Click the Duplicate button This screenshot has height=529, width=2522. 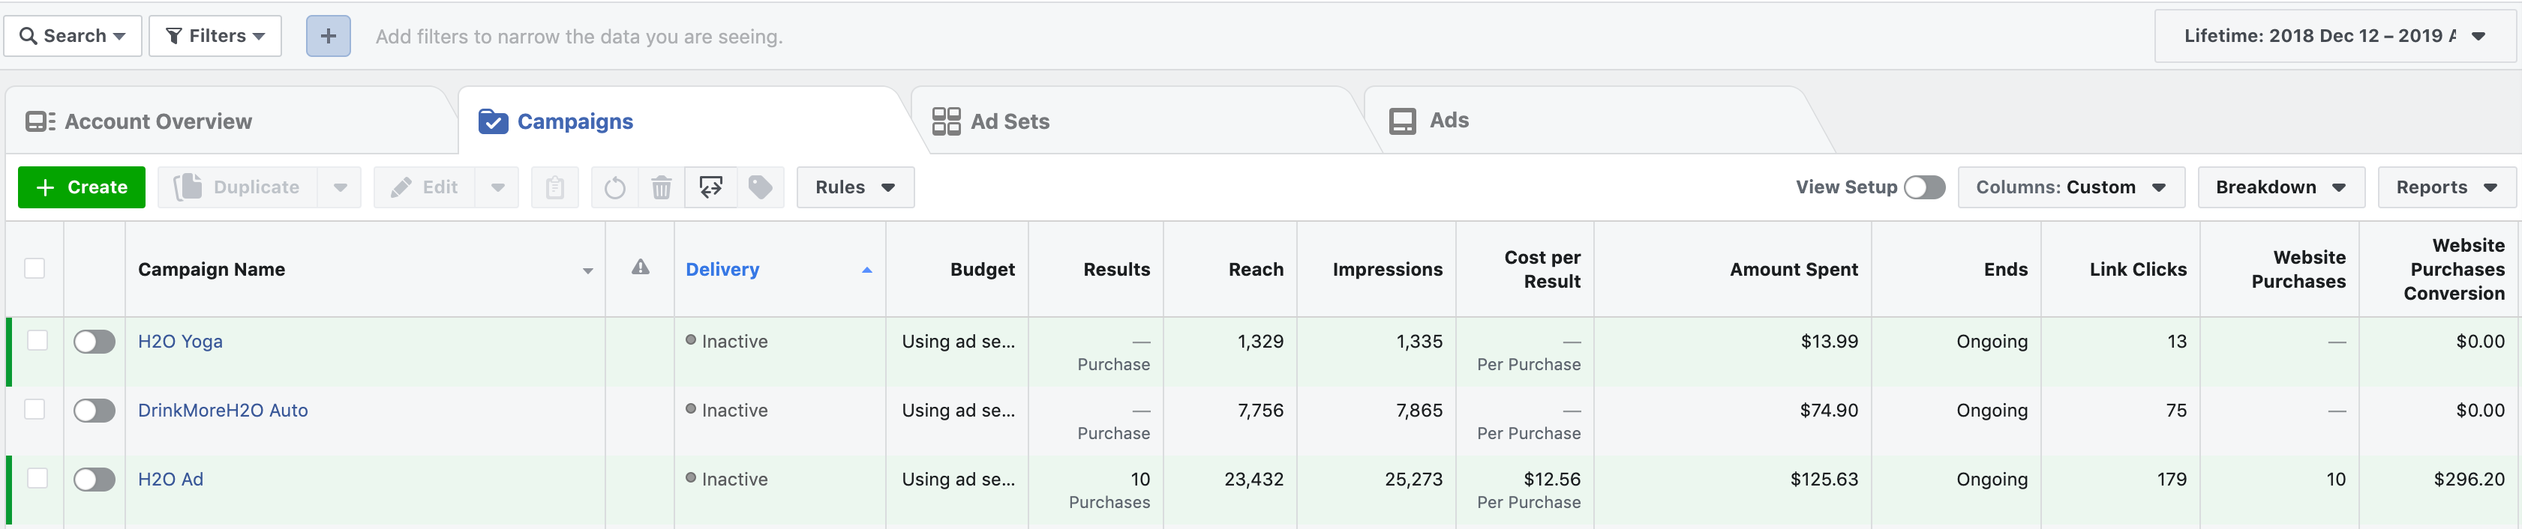coord(238,187)
